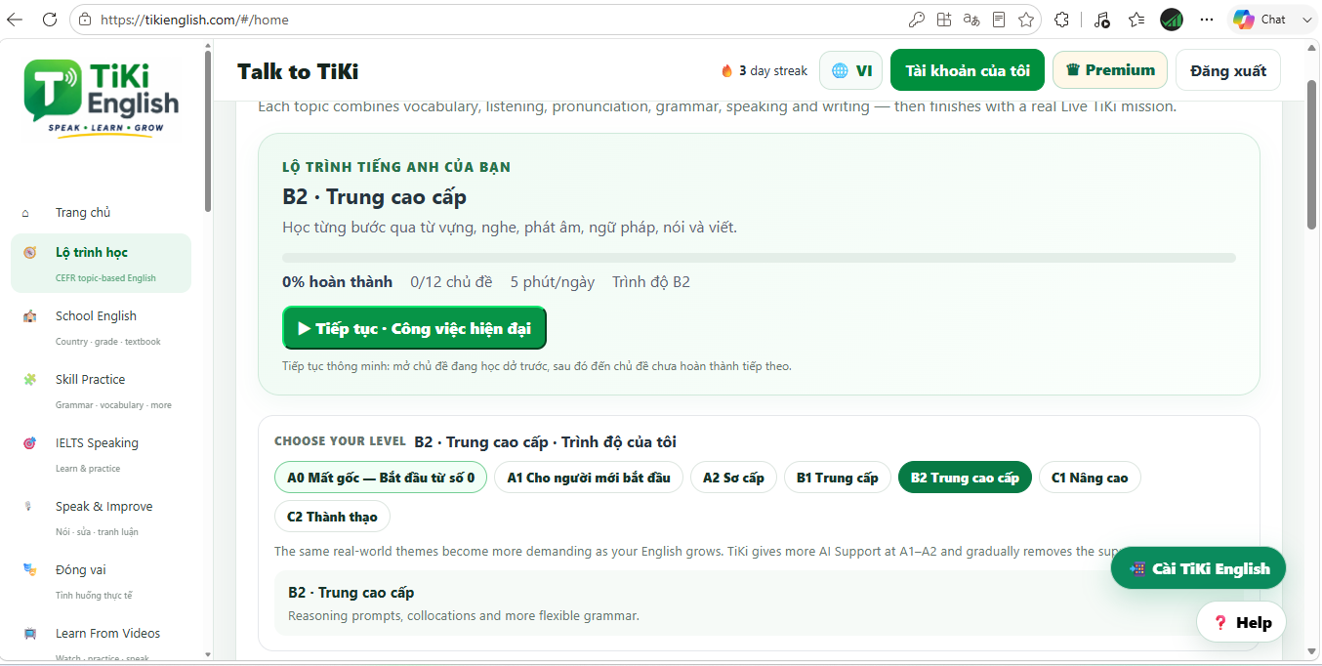1322x666 pixels.
Task: Click the Trình độ B2 text
Action: click(x=651, y=282)
